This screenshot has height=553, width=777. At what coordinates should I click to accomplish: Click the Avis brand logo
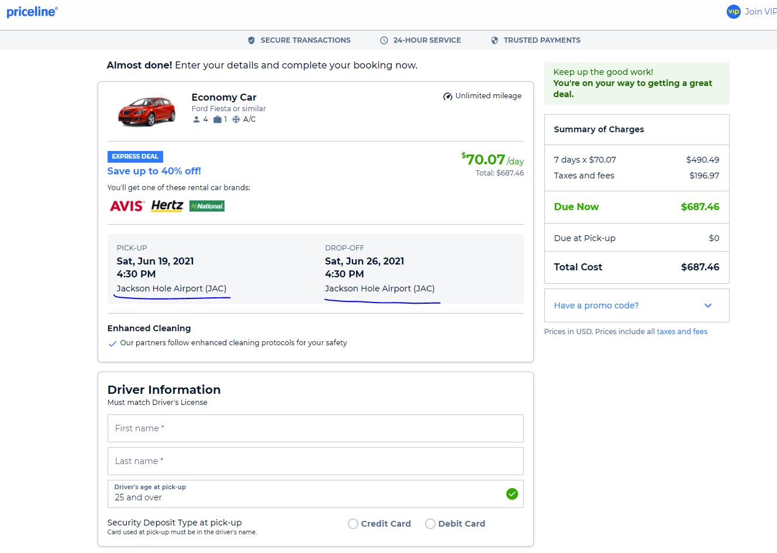(x=127, y=206)
